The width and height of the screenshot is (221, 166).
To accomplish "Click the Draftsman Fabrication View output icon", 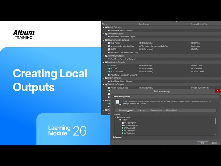I will click(109, 46).
